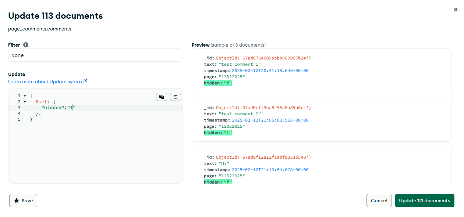Viewport: 464px width, 217px height.
Task: Click the Filter info icon
Action: click(x=26, y=45)
